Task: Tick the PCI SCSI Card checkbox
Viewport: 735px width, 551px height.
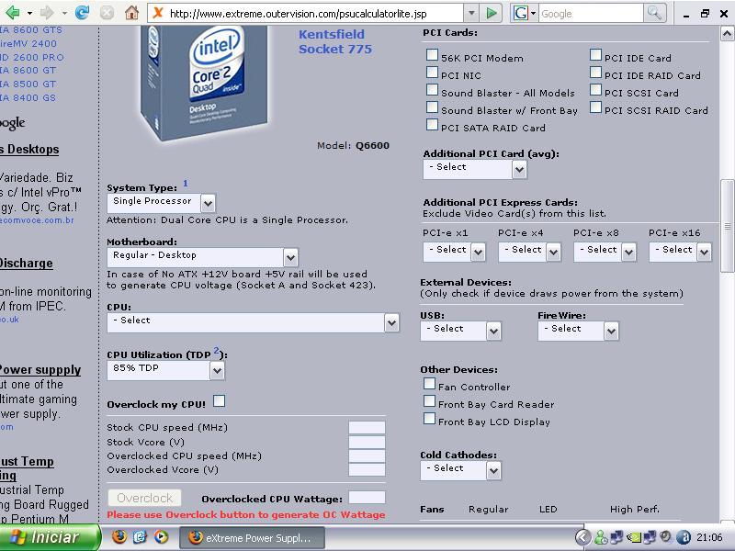Action: click(595, 89)
